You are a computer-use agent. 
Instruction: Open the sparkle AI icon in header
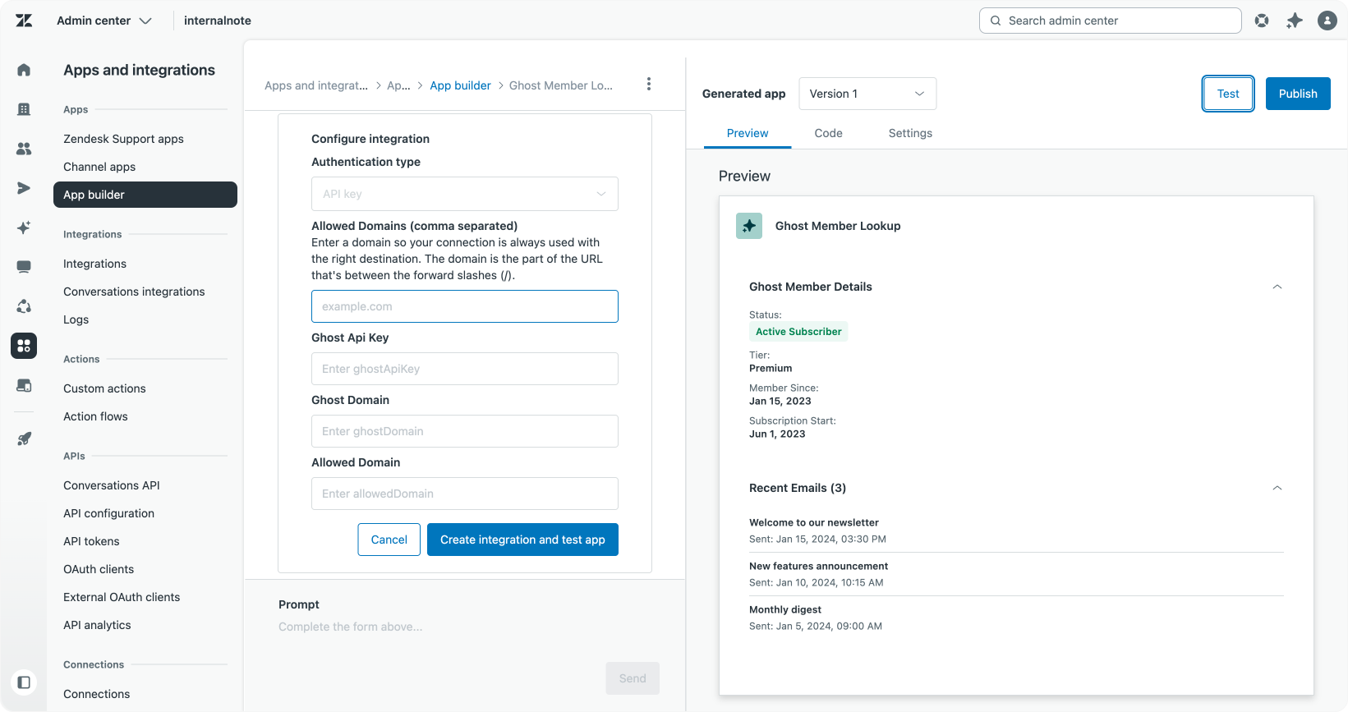1295,21
